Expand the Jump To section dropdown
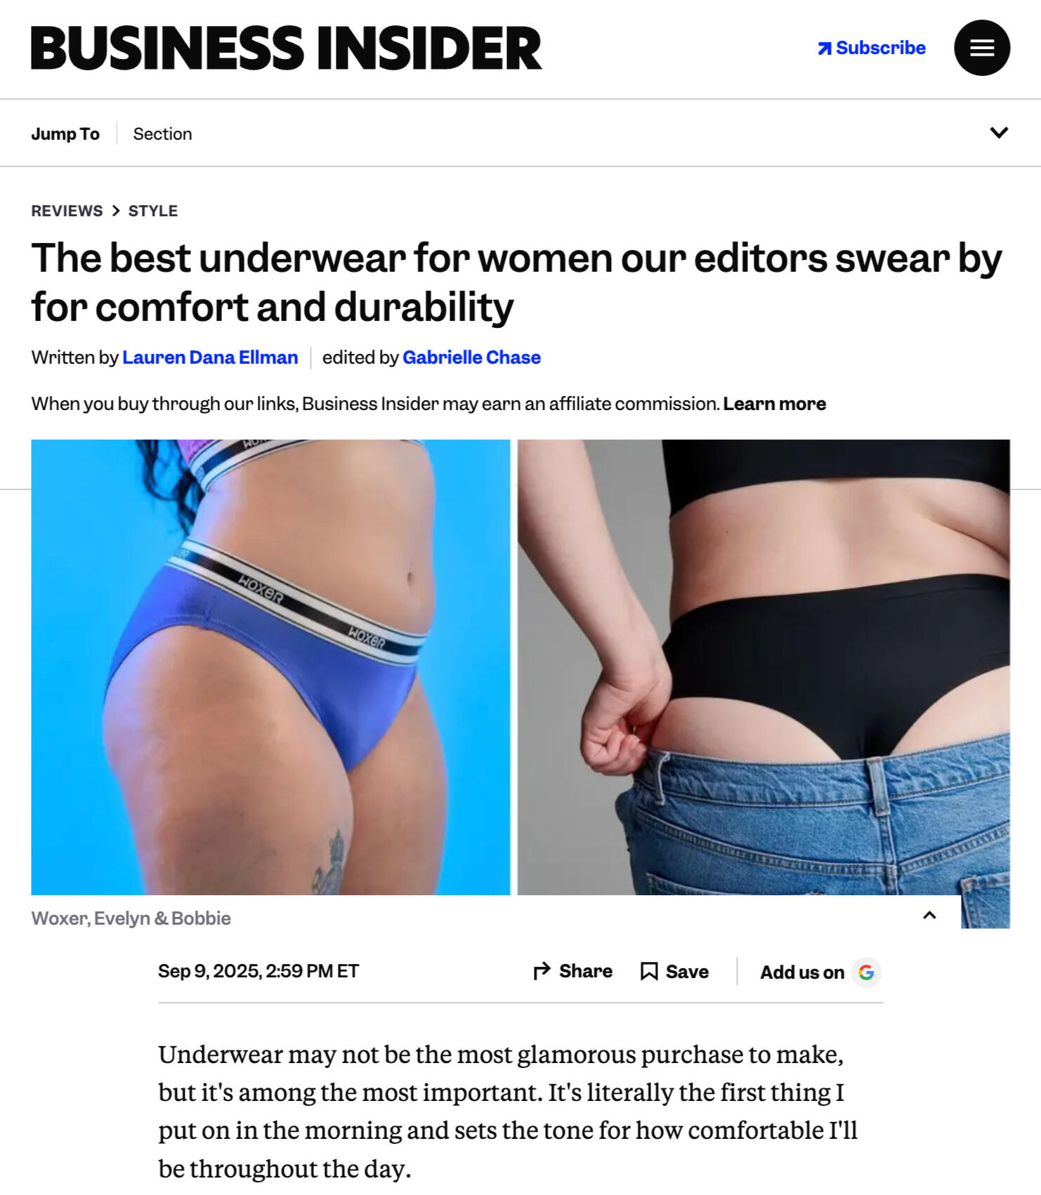Image resolution: width=1041 pixels, height=1195 pixels. click(x=999, y=133)
